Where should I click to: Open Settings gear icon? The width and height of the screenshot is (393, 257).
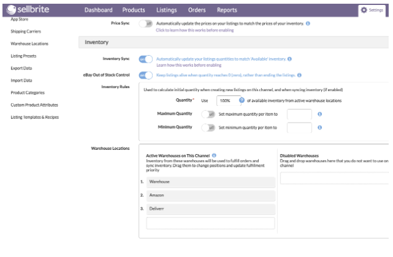click(364, 10)
